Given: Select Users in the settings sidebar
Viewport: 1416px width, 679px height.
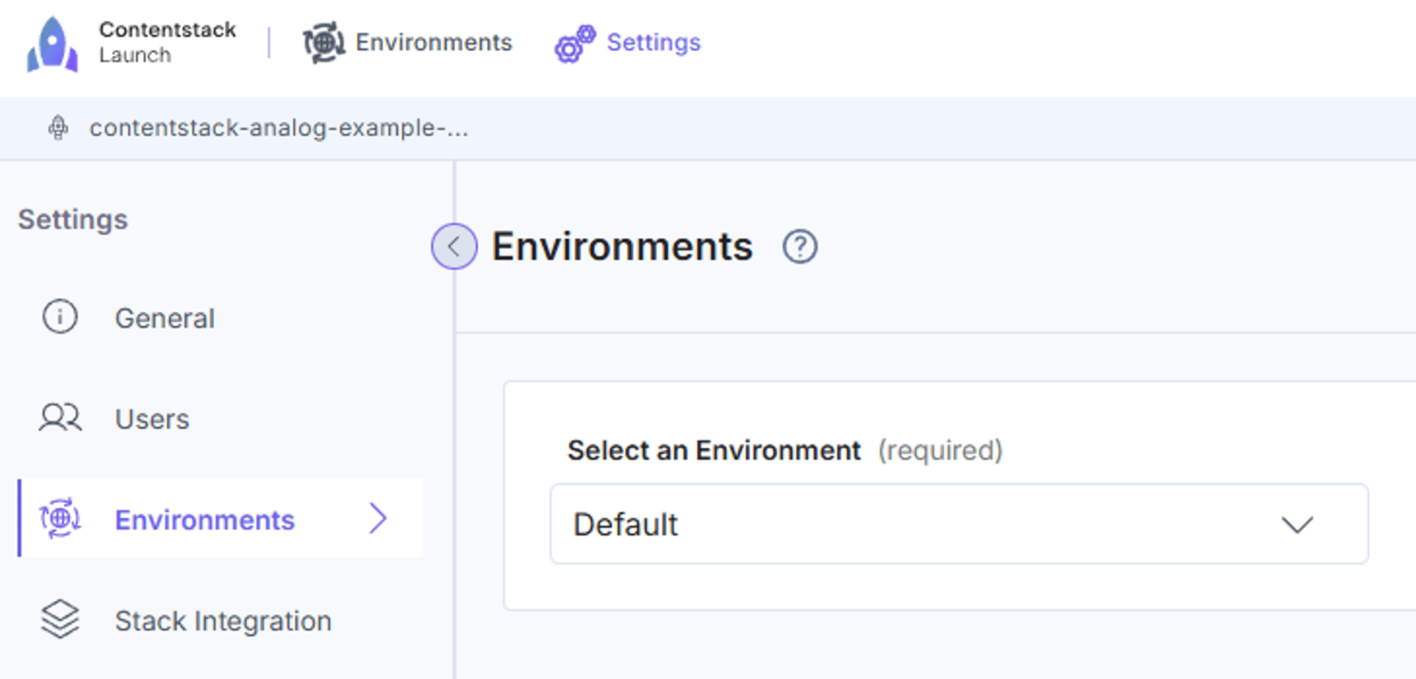Looking at the screenshot, I should point(152,419).
